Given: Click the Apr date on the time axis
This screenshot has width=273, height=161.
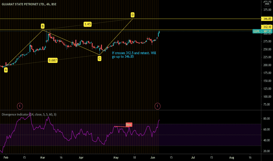Looking at the screenshot, I should tap(81, 157).
